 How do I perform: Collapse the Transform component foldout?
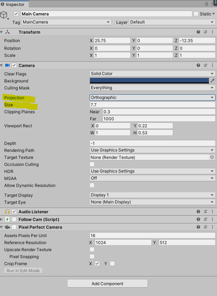click(1, 32)
